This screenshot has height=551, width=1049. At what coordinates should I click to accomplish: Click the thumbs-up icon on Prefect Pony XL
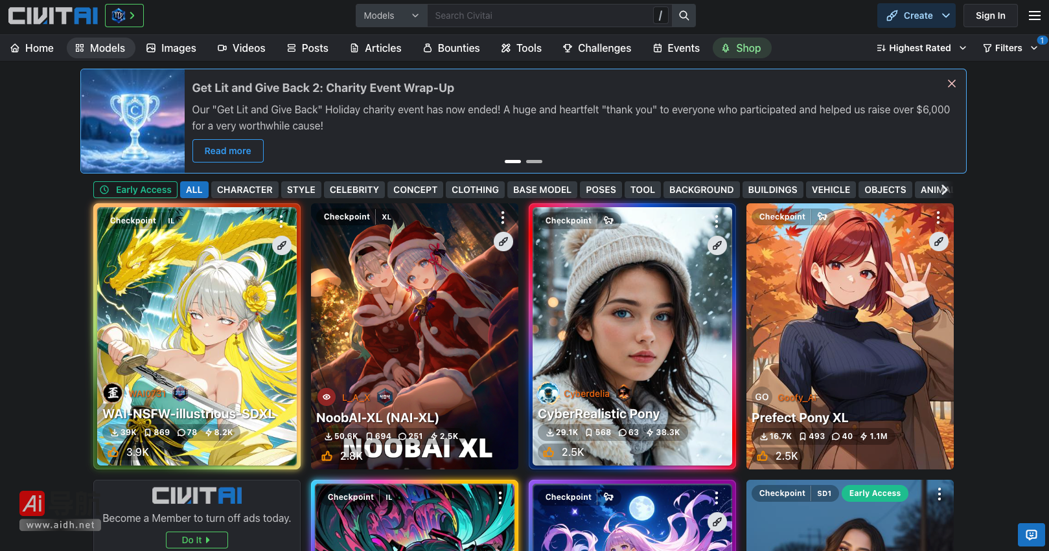pyautogui.click(x=763, y=456)
